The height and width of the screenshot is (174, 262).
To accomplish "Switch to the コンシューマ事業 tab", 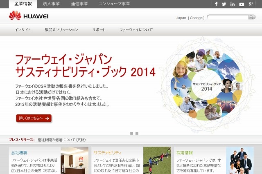I will tap(115, 4).
